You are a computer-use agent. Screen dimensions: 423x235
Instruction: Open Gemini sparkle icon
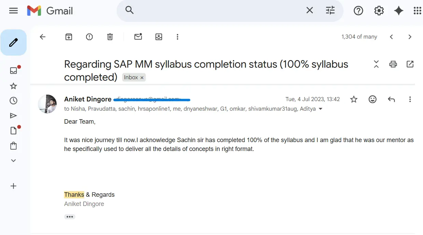point(398,11)
